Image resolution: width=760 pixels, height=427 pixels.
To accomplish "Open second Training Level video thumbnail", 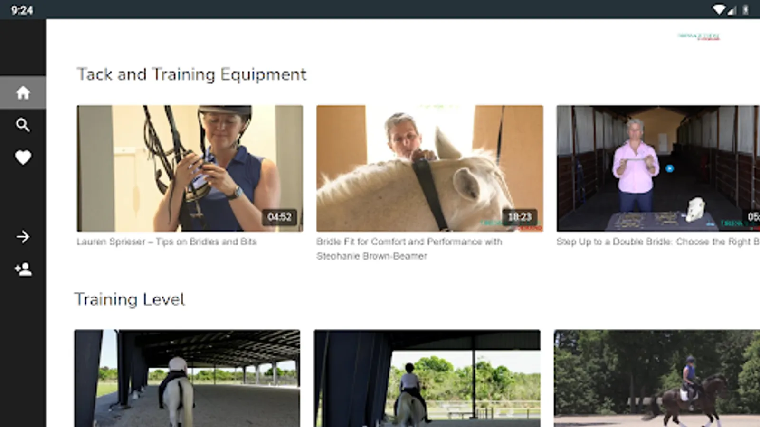I will (x=427, y=378).
